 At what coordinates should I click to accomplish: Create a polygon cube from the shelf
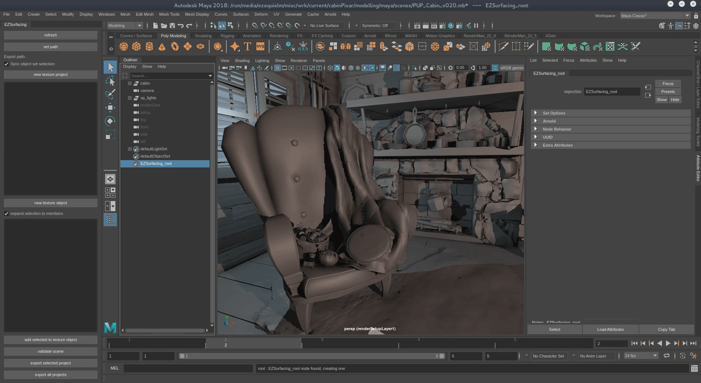(x=137, y=46)
